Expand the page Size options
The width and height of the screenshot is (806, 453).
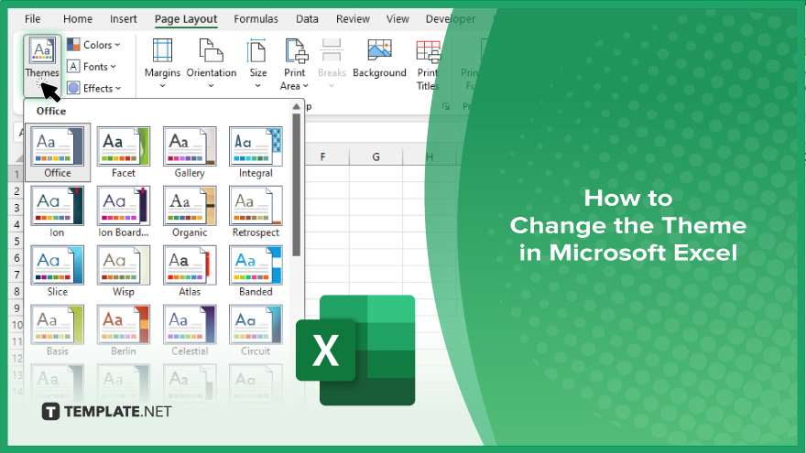pyautogui.click(x=258, y=64)
